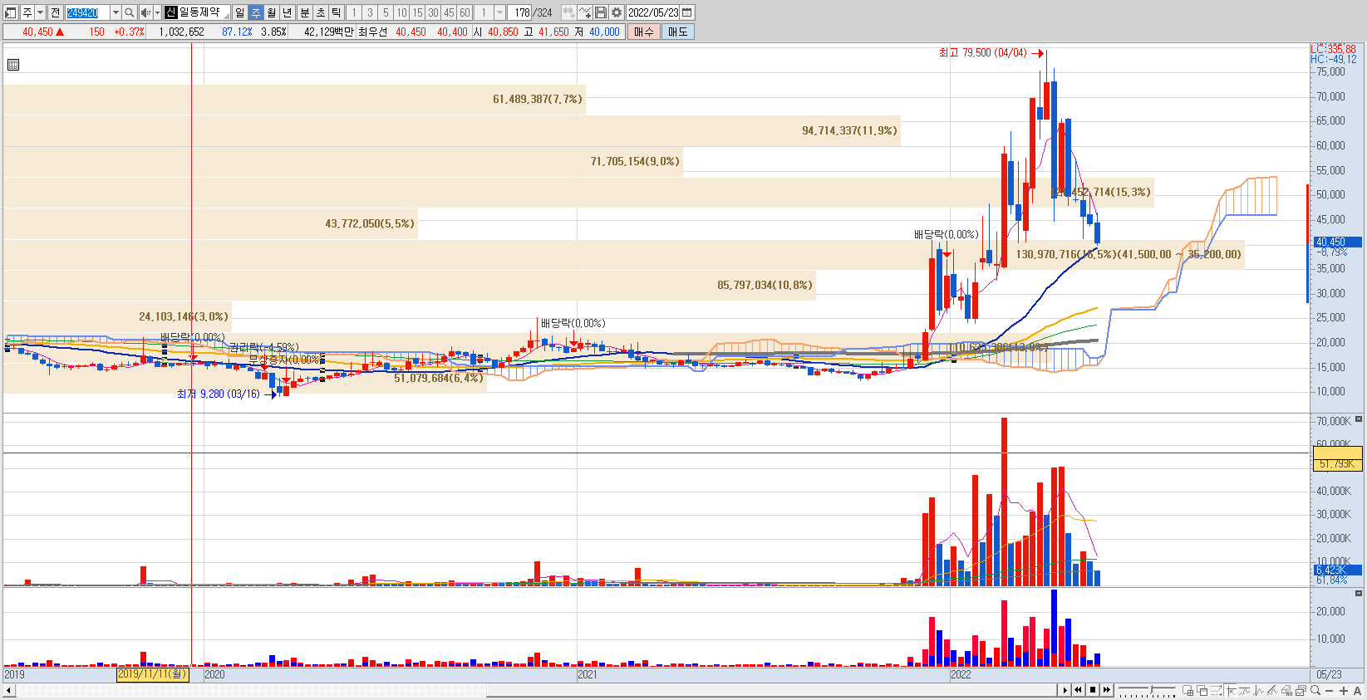Save chart with the floppy disk icon
Screen dimensions: 1367x700
tap(601, 12)
